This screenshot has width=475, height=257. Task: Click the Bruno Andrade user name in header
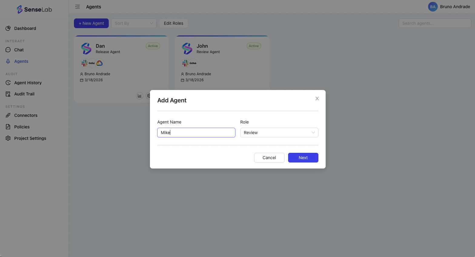455,7
